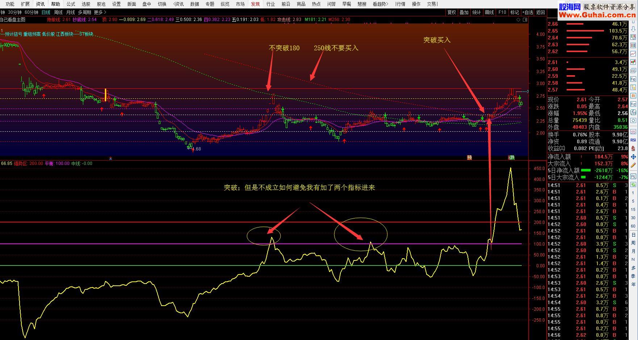Viewport: 638px width, 340px height.
Task: Click the 预 marker on chart timeline
Action: click(469, 157)
